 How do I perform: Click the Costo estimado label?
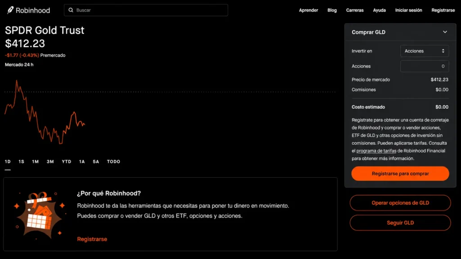click(x=368, y=107)
